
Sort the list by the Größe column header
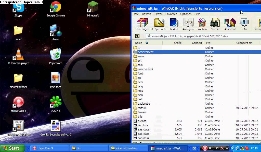point(173,43)
